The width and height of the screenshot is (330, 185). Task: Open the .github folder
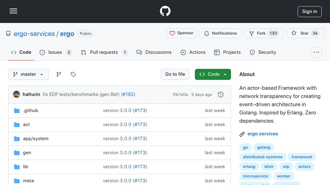(x=31, y=111)
